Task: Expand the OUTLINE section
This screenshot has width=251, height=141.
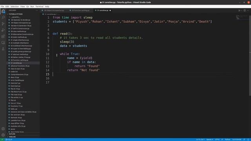Action: click(x=12, y=134)
